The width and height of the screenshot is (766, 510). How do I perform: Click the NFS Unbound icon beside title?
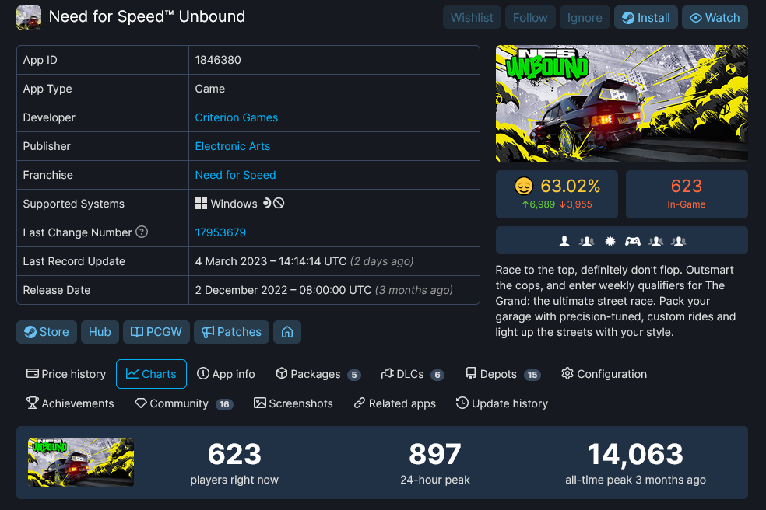29,18
